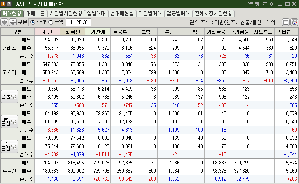Open the 기간별매매 tab
Screen dimensions: 299x184
click(150, 13)
